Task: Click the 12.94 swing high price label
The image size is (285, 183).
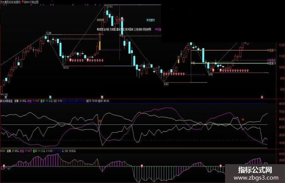Action: 49,33
